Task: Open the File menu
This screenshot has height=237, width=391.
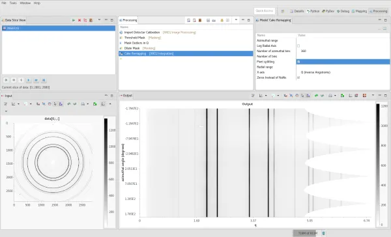Action: point(4,3)
